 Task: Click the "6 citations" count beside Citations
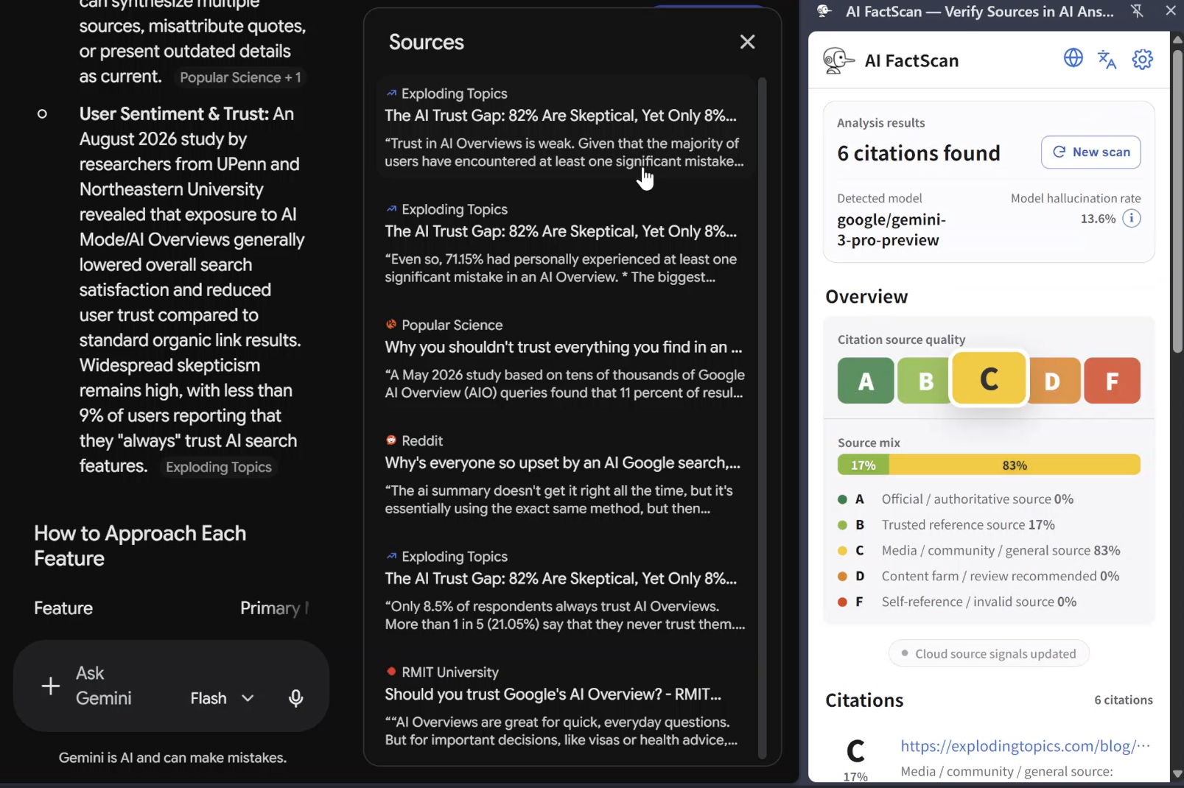click(1123, 700)
